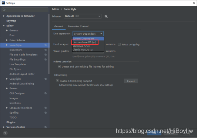Image resolution: width=197 pixels, height=138 pixels.
Task: Click the settings search field
Action: click(x=25, y=10)
